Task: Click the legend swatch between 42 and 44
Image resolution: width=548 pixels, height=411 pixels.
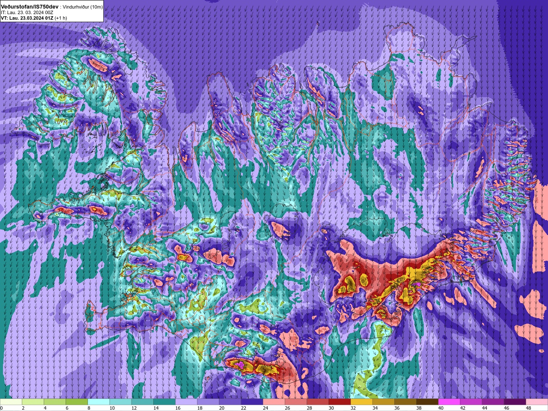Action: tap(471, 402)
